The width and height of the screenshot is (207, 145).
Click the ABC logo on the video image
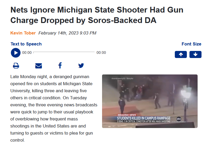coord(179,119)
